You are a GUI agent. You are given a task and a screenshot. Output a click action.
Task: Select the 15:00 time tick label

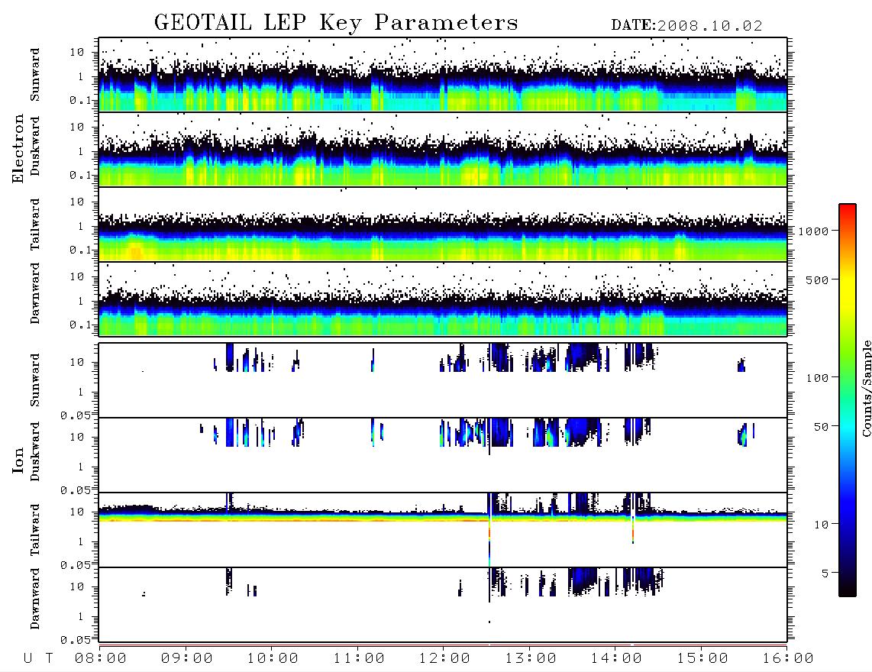(x=702, y=659)
